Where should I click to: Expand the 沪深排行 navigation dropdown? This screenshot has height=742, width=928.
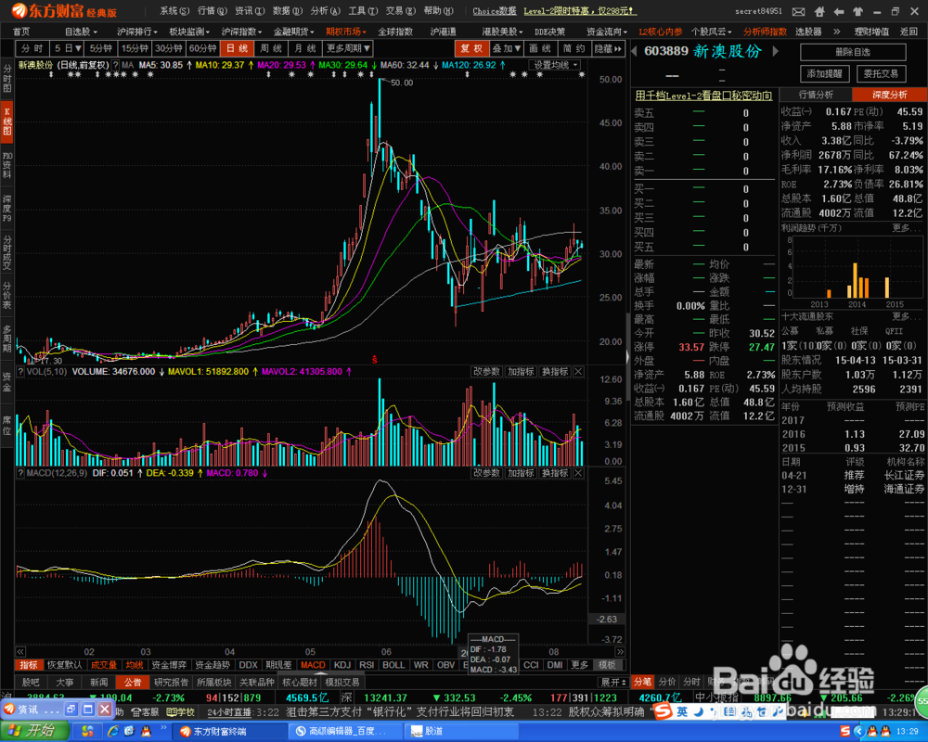coord(137,32)
